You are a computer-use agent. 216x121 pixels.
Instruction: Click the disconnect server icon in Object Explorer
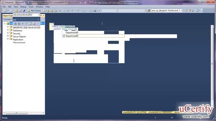tap(19, 24)
